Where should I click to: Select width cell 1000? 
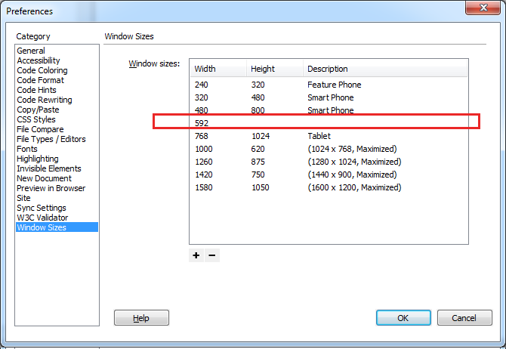[204, 149]
